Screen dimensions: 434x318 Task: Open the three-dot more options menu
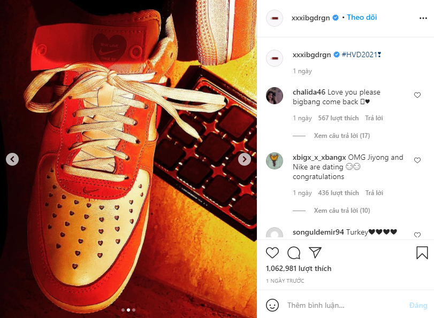coord(423,18)
